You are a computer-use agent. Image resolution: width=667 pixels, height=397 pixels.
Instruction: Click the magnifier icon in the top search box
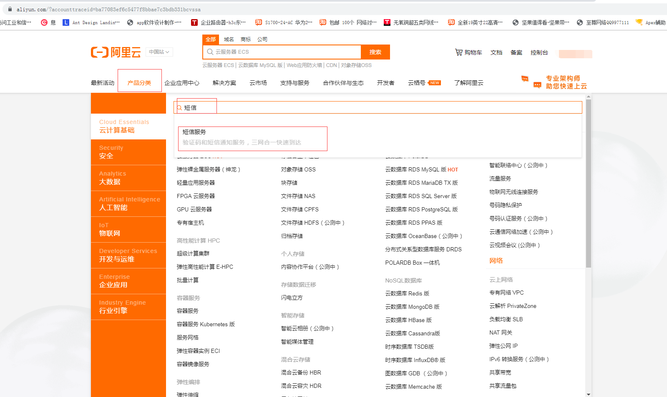pyautogui.click(x=210, y=52)
